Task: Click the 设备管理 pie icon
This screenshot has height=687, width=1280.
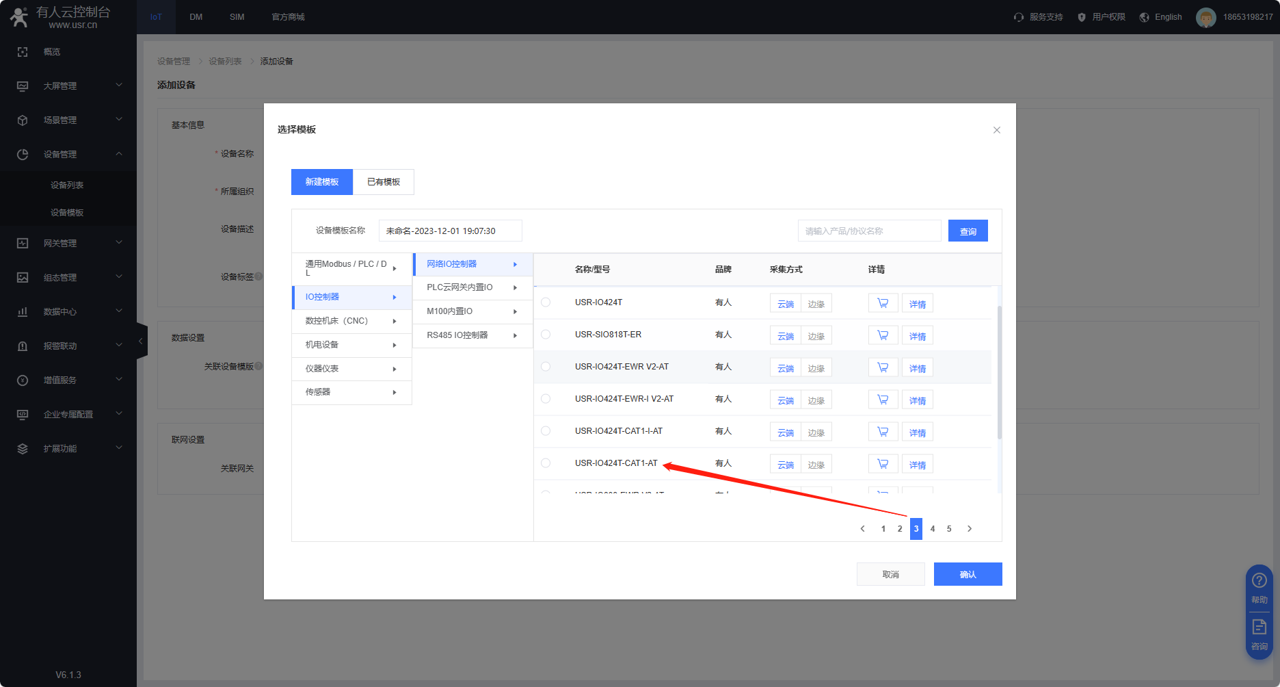Action: click(23, 155)
